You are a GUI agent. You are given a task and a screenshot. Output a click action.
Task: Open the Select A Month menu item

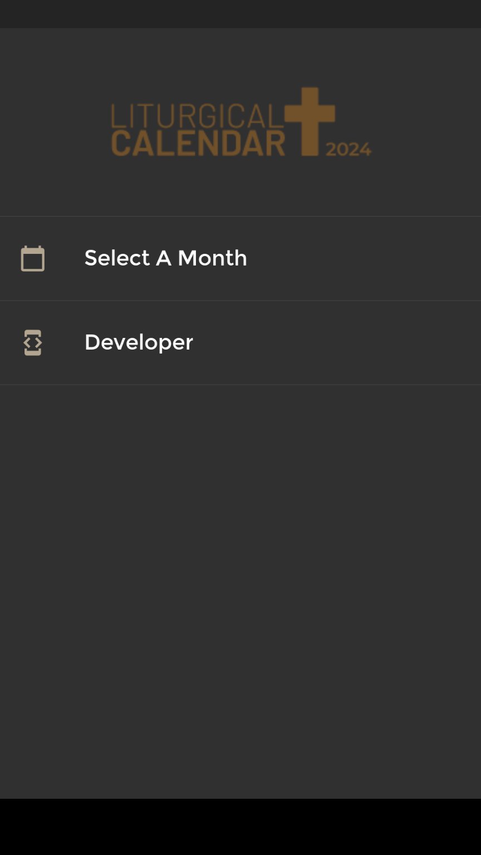[165, 258]
